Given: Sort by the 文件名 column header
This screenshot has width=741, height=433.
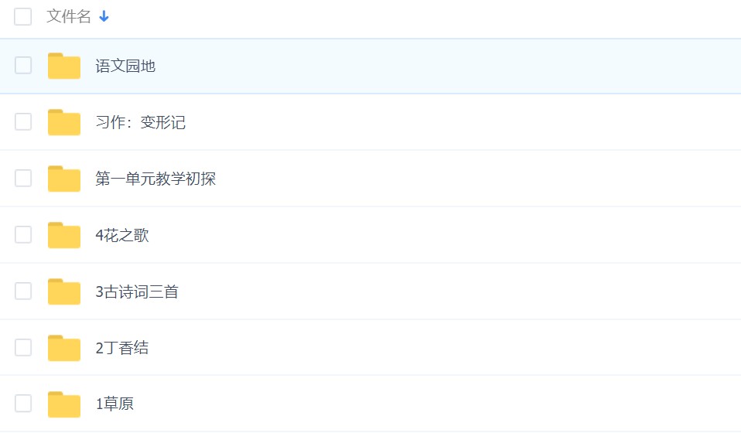Looking at the screenshot, I should 69,16.
